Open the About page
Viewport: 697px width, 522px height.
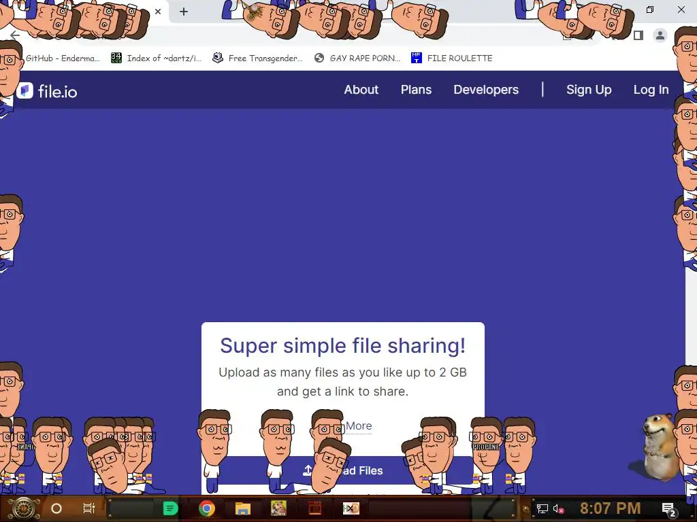tap(361, 90)
